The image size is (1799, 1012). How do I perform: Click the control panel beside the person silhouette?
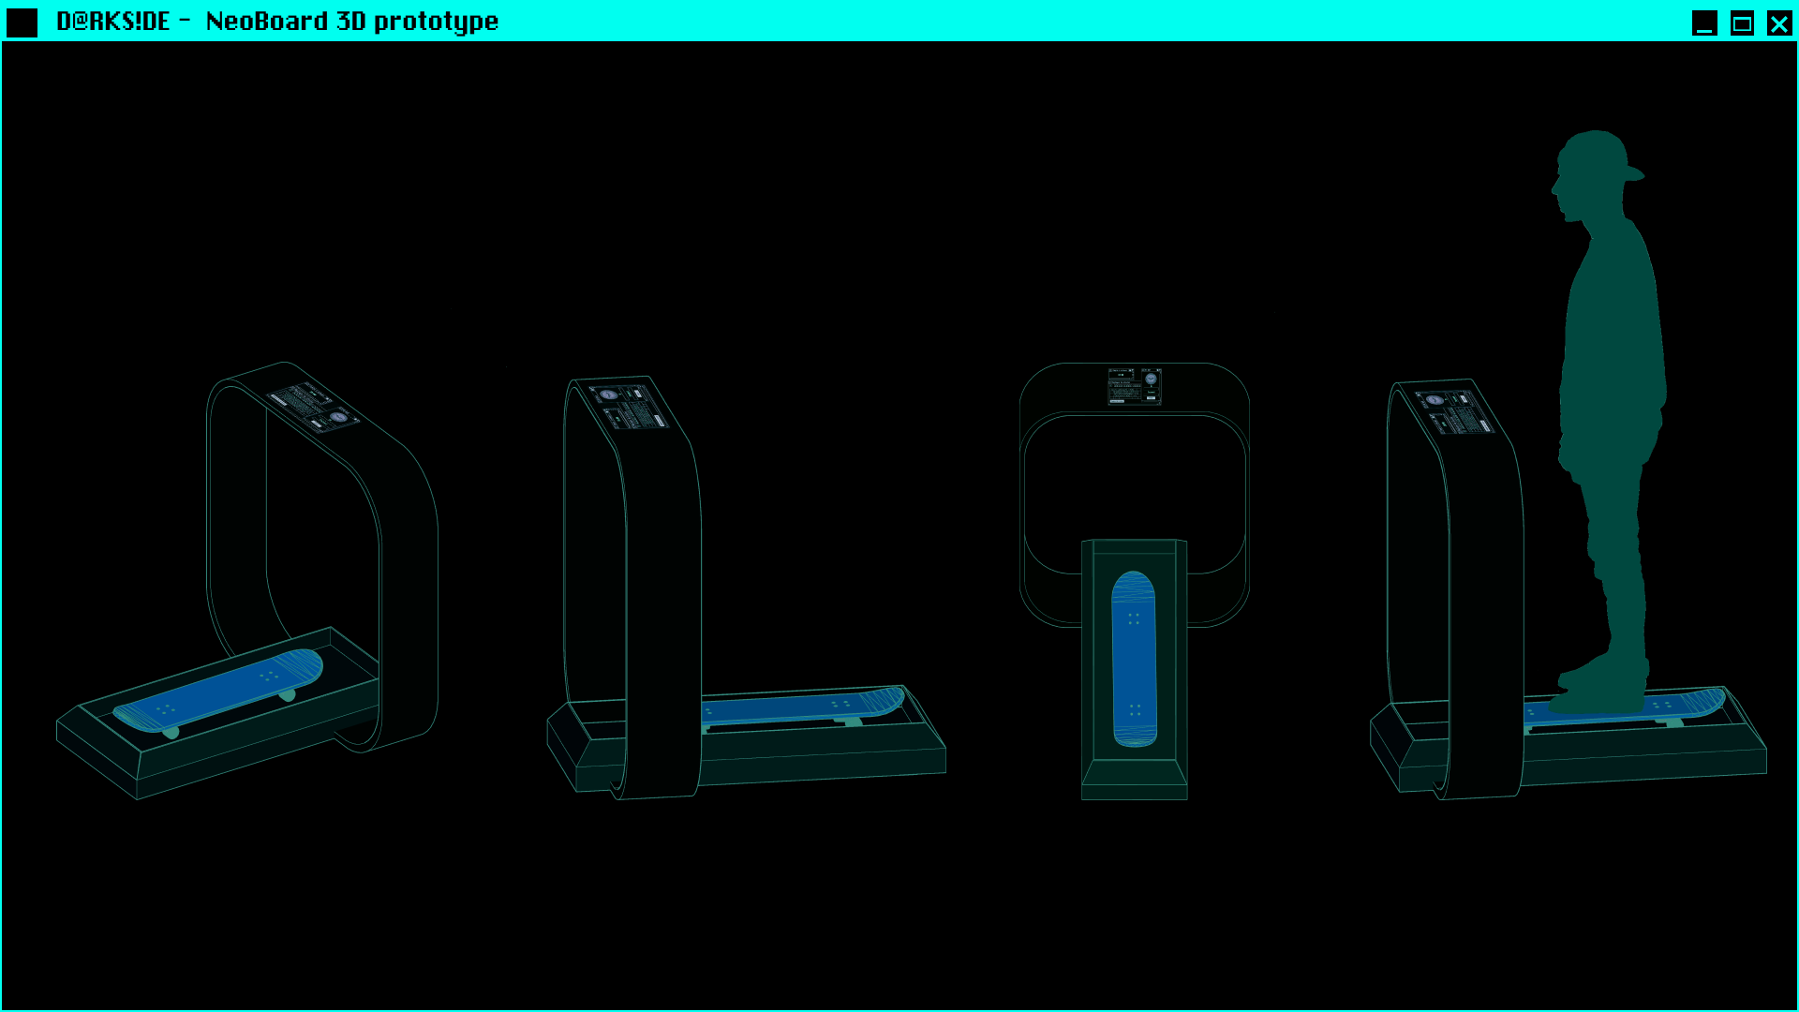(1454, 412)
